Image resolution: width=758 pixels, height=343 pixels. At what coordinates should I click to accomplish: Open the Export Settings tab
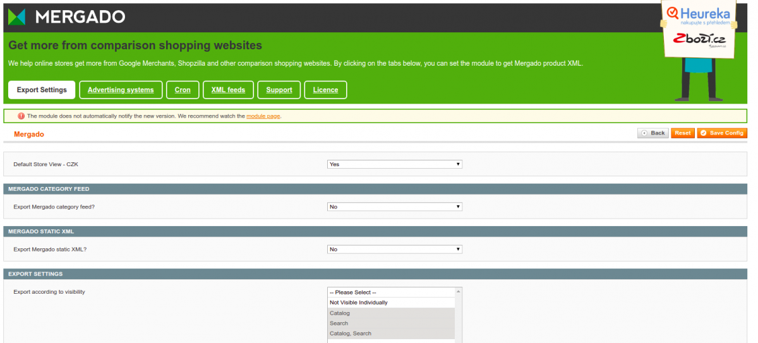click(42, 90)
